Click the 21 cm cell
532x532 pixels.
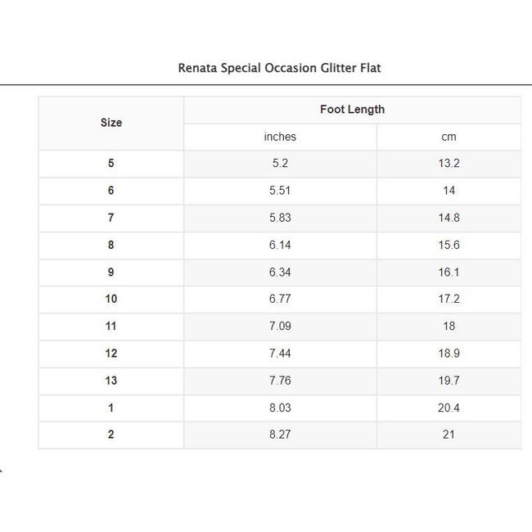[449, 435]
